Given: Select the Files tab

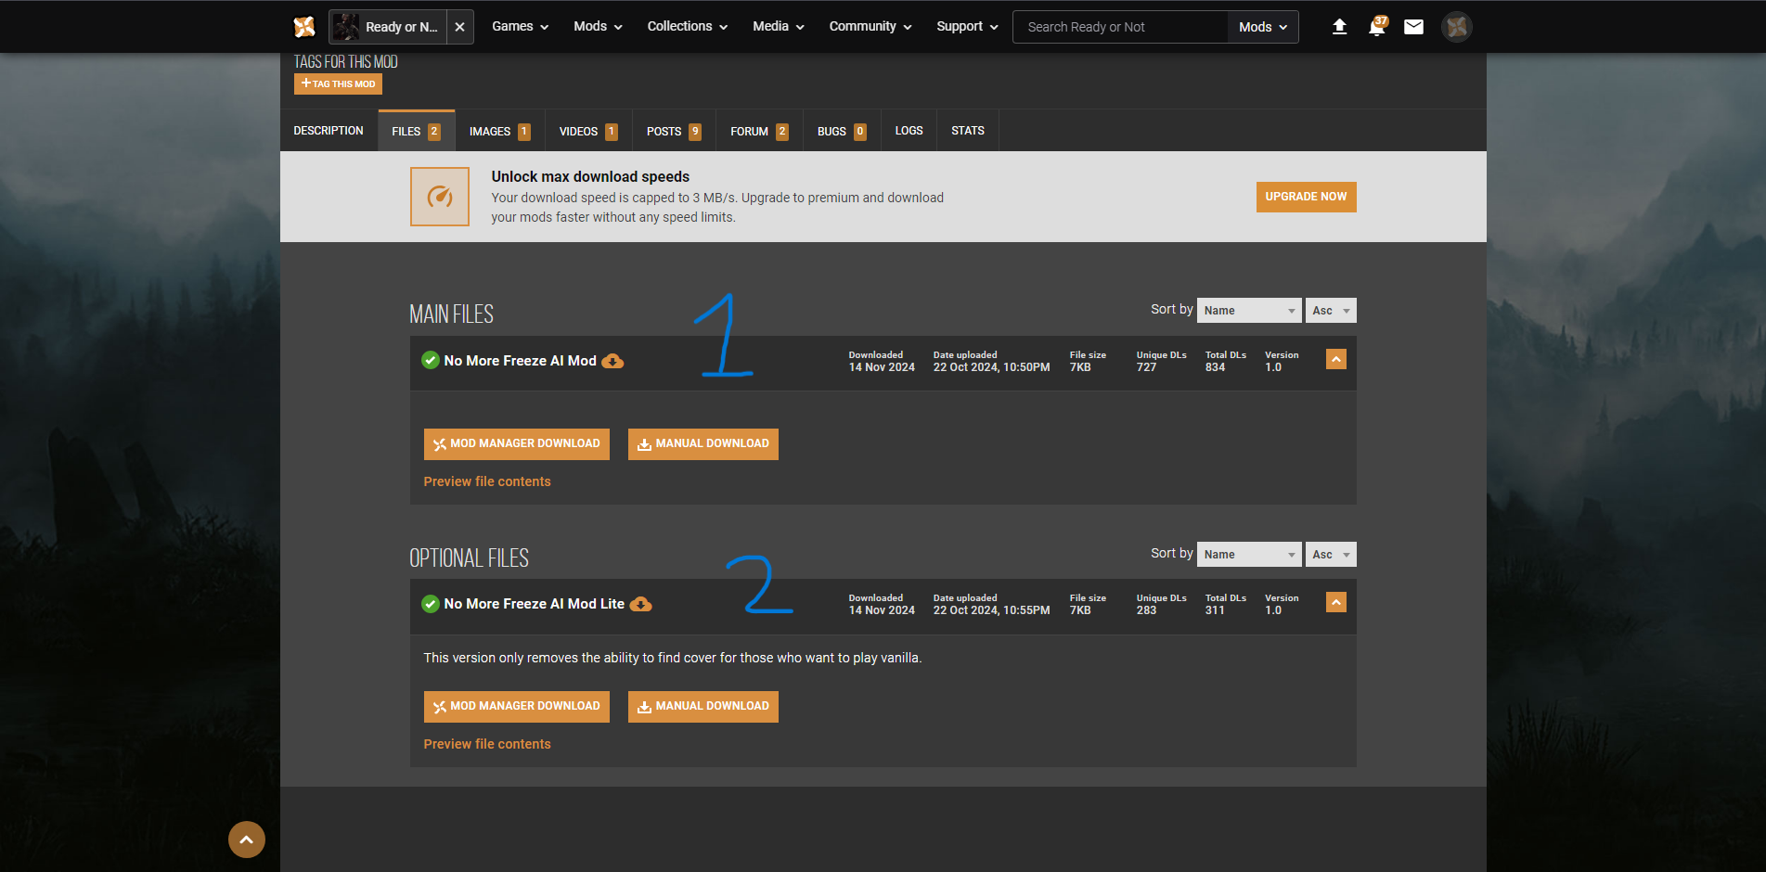Looking at the screenshot, I should coord(417,131).
